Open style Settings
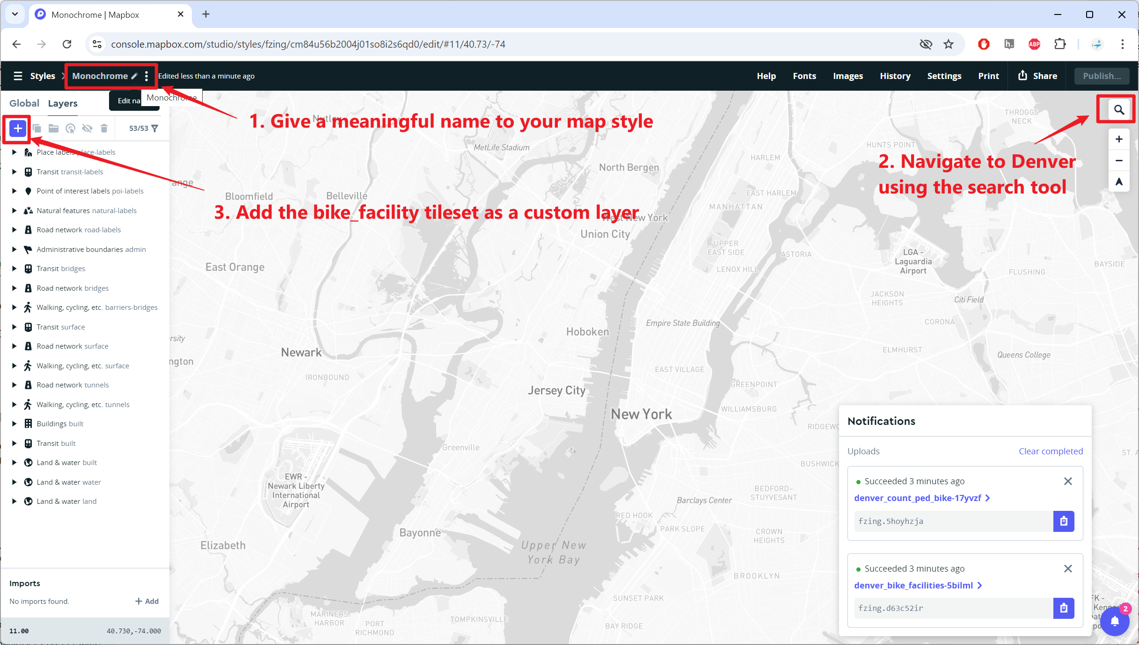The width and height of the screenshot is (1139, 645). (944, 76)
